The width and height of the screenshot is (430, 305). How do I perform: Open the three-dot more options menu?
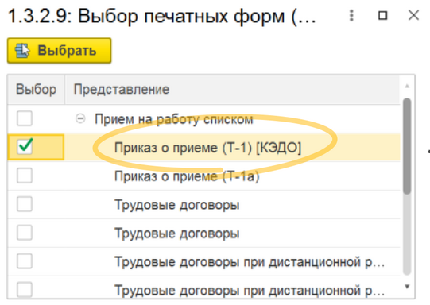click(351, 16)
